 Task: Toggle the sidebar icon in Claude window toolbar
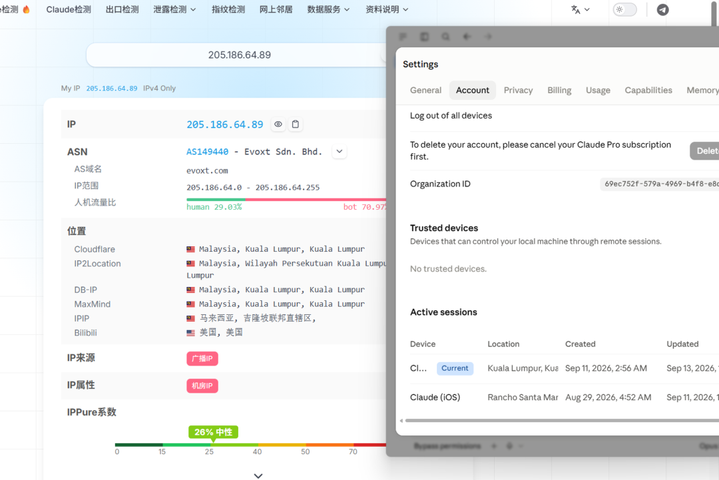point(424,37)
